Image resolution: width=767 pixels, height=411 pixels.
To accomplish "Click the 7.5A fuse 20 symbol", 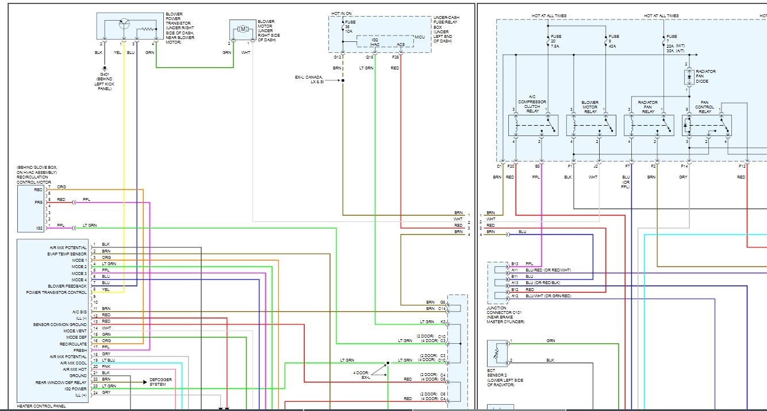I will (x=548, y=41).
